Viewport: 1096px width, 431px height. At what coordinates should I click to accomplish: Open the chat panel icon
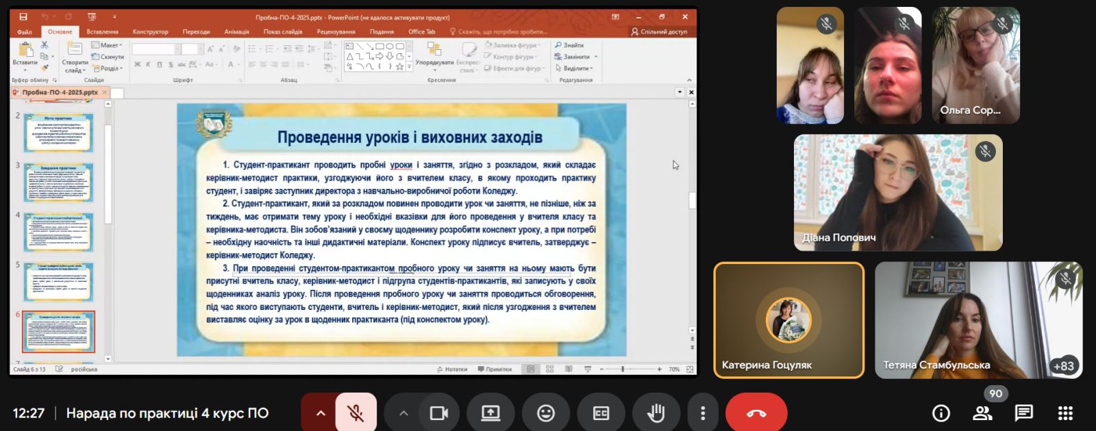1024,413
